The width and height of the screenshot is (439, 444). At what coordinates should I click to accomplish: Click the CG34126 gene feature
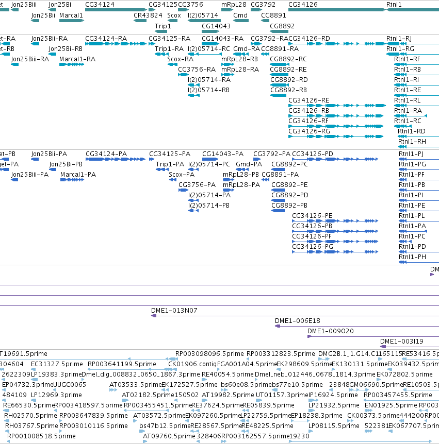point(337,10)
